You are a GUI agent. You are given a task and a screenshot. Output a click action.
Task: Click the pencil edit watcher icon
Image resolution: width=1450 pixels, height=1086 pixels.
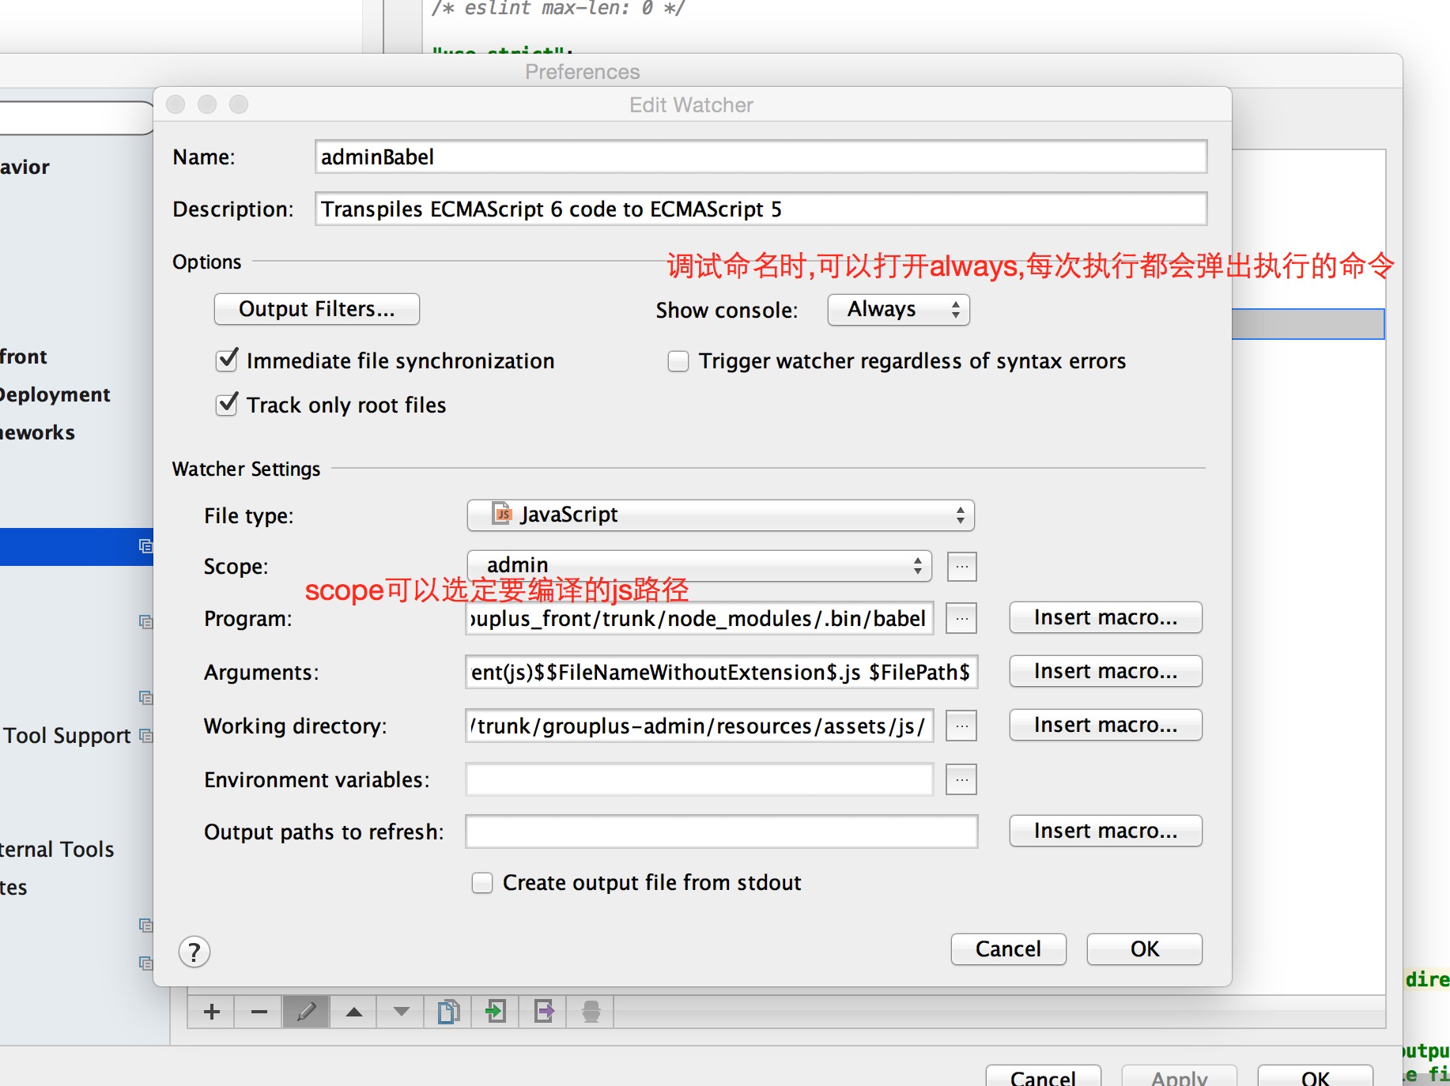pyautogui.click(x=306, y=1012)
